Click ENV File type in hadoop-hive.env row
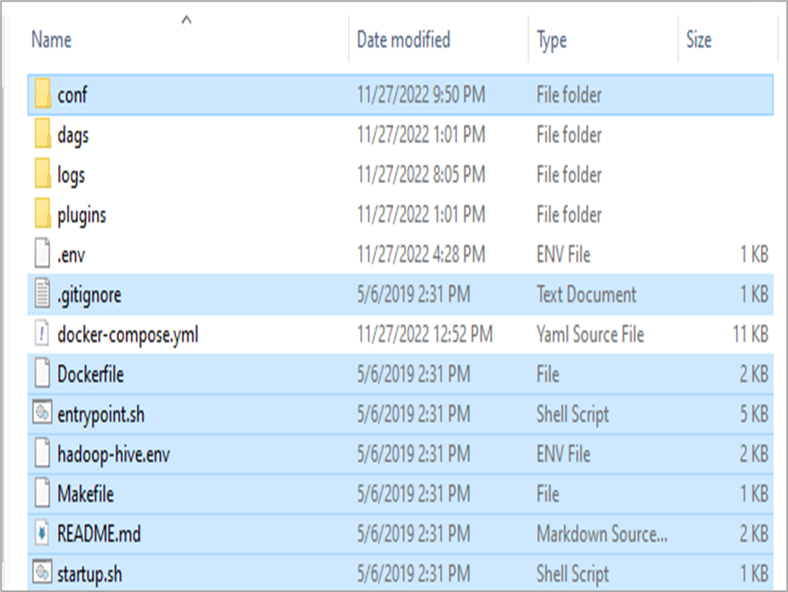The width and height of the screenshot is (788, 592). [563, 454]
